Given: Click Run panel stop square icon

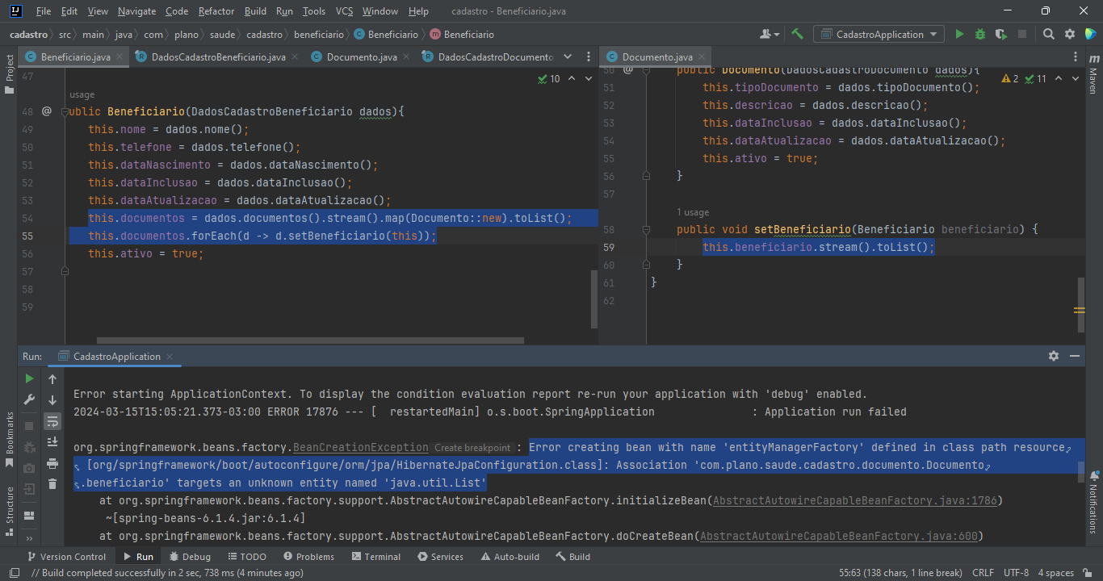Looking at the screenshot, I should (x=29, y=425).
